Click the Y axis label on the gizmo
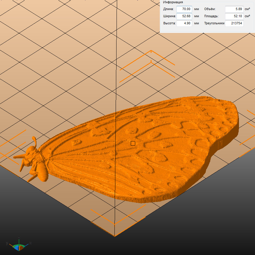This screenshot has width=255, height=255. (7, 243)
